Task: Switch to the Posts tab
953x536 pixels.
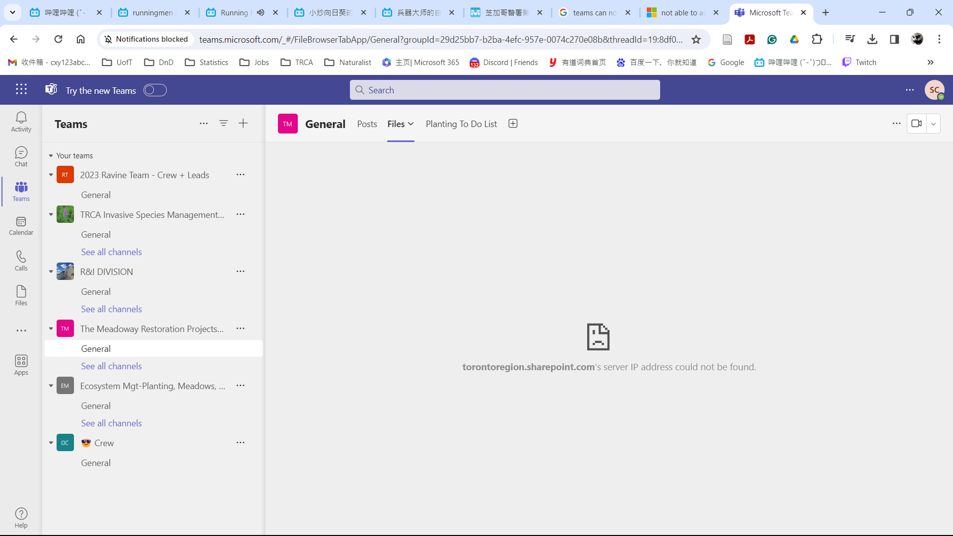Action: click(367, 124)
